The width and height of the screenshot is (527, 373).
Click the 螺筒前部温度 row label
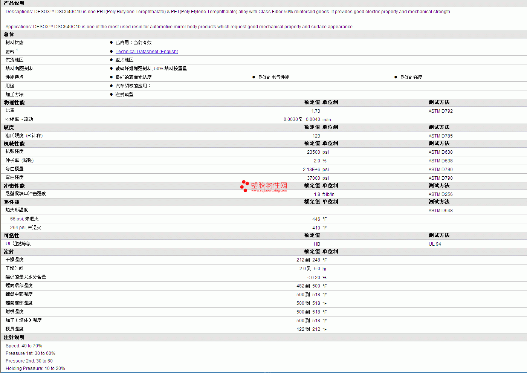click(x=19, y=303)
